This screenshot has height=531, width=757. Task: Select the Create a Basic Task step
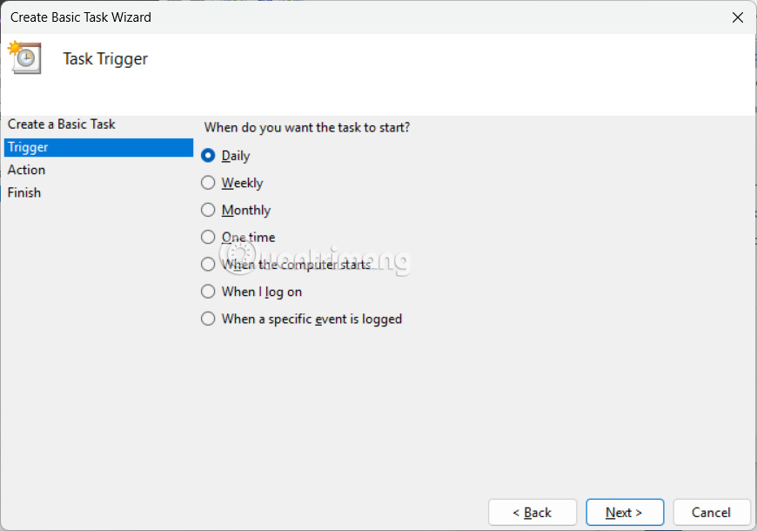61,124
